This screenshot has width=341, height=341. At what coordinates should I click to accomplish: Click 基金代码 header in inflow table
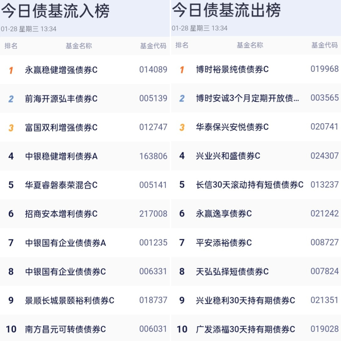[x=153, y=46]
